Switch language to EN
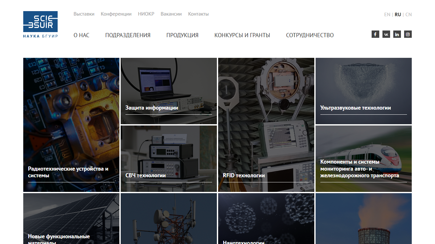The width and height of the screenshot is (435, 244). (x=387, y=15)
